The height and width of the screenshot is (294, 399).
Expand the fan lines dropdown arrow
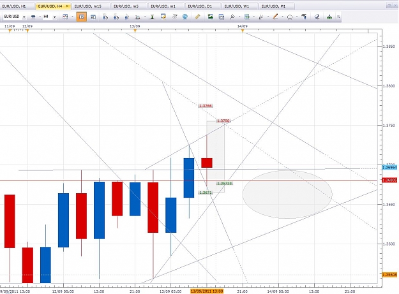(268, 17)
